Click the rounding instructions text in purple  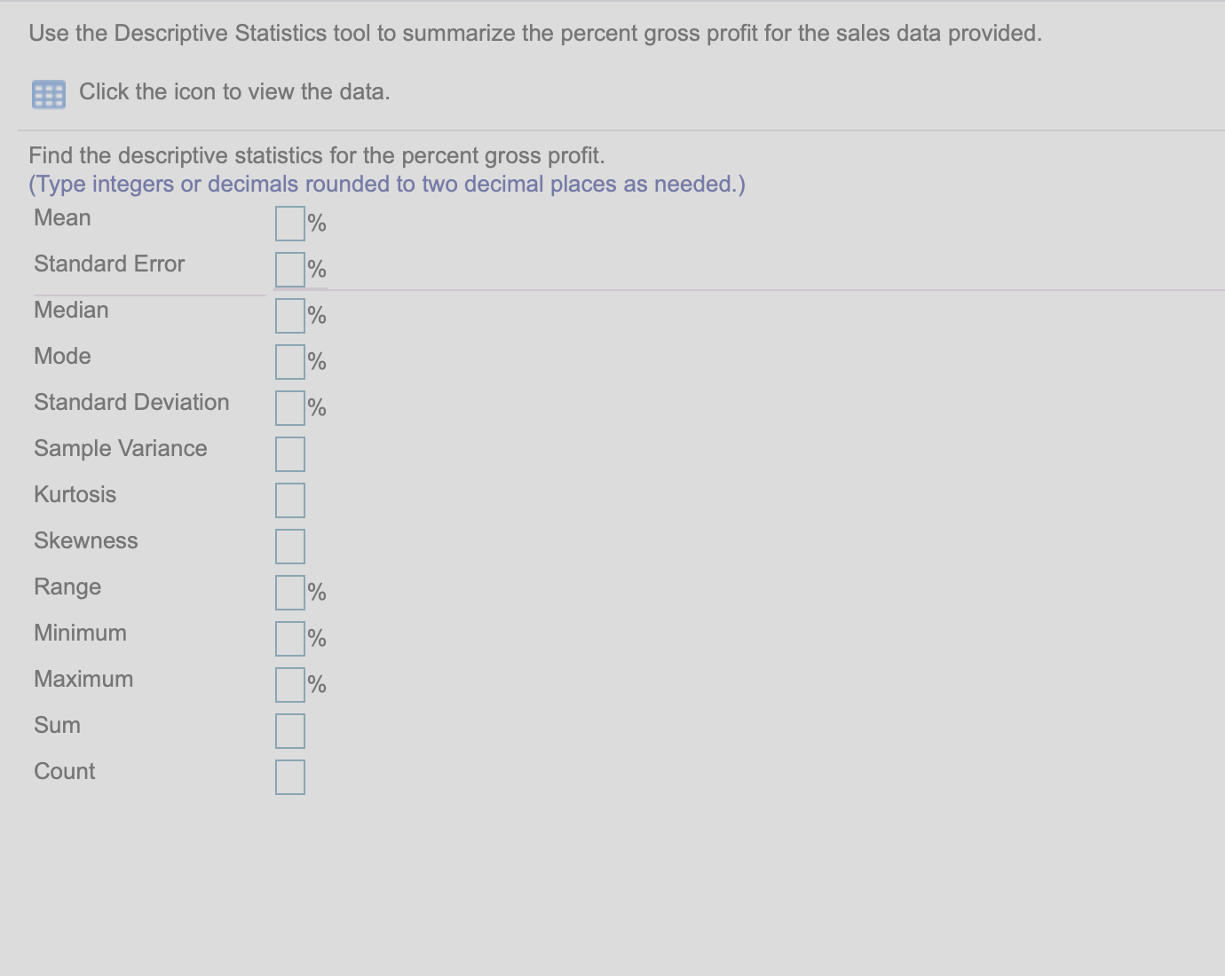[386, 184]
